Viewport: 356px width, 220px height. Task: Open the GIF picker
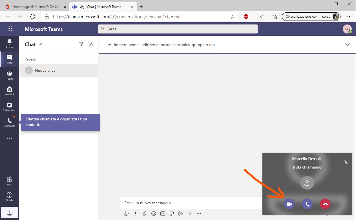pos(163,214)
